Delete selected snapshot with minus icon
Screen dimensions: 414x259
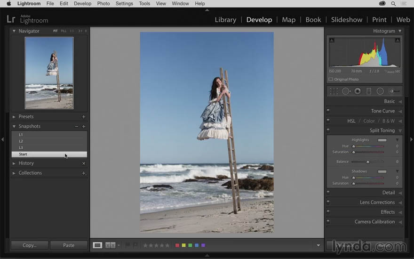pos(77,127)
